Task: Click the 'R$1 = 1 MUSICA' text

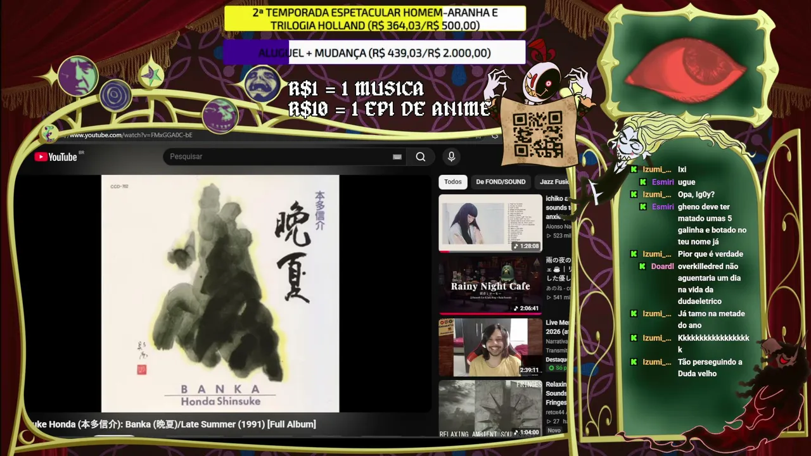Action: tap(356, 89)
